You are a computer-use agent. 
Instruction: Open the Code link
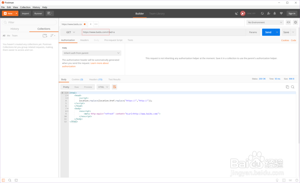click(293, 40)
